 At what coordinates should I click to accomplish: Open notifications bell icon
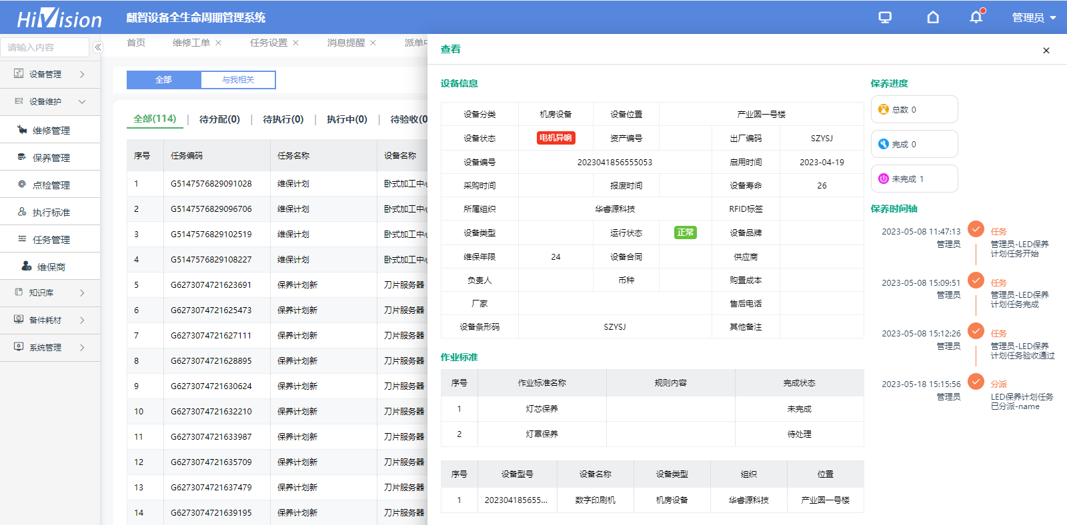976,17
